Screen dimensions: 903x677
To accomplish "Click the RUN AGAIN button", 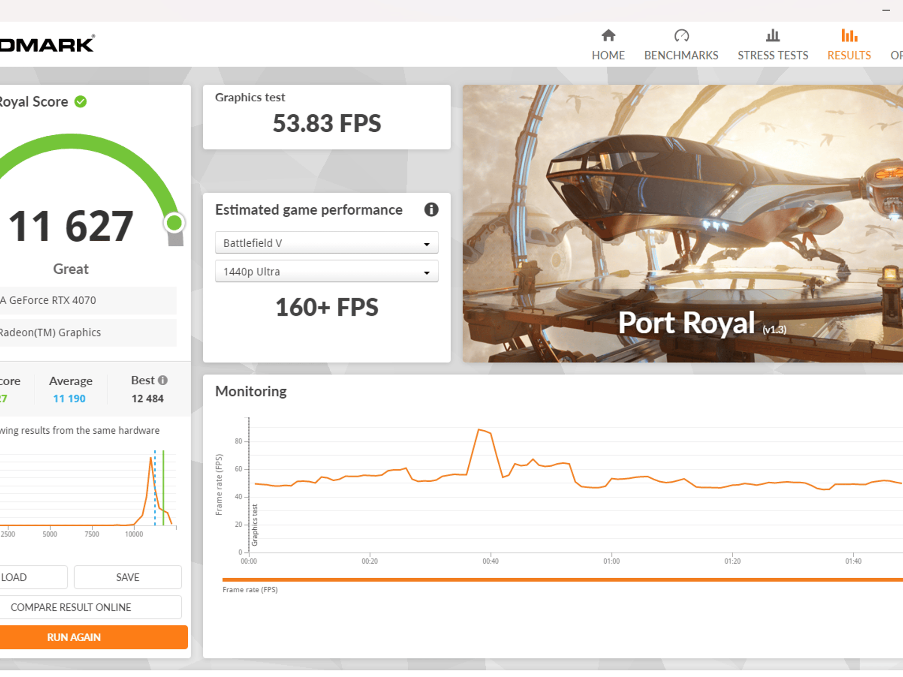I will (x=93, y=637).
